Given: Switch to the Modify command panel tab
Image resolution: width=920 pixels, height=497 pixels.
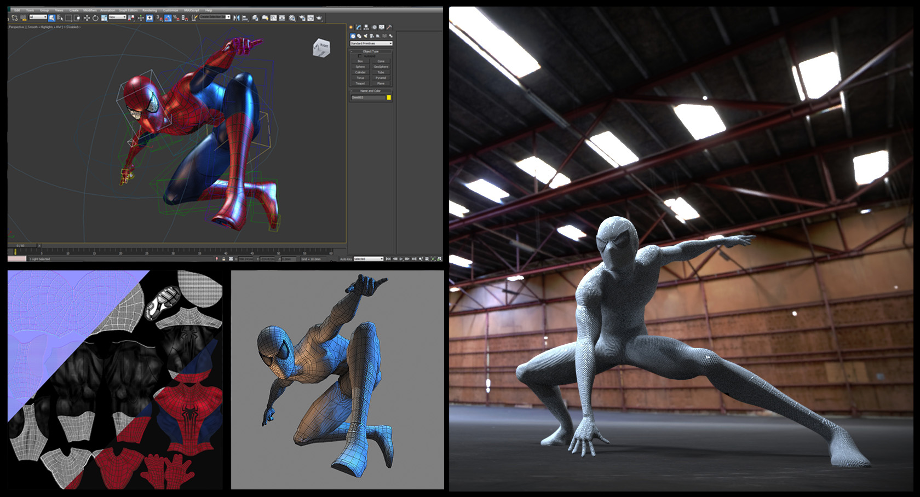Looking at the screenshot, I should 358,27.
